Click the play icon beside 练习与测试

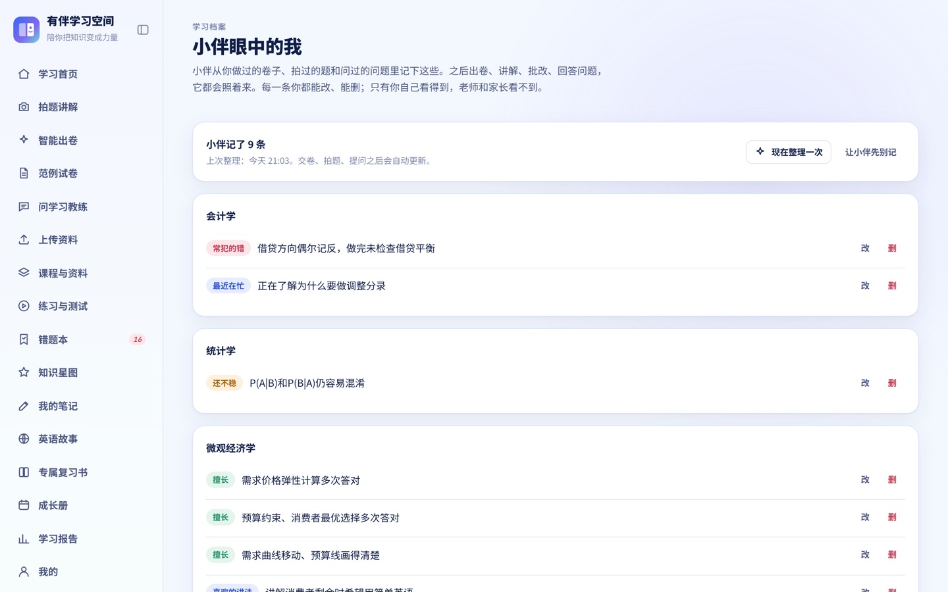tap(24, 306)
